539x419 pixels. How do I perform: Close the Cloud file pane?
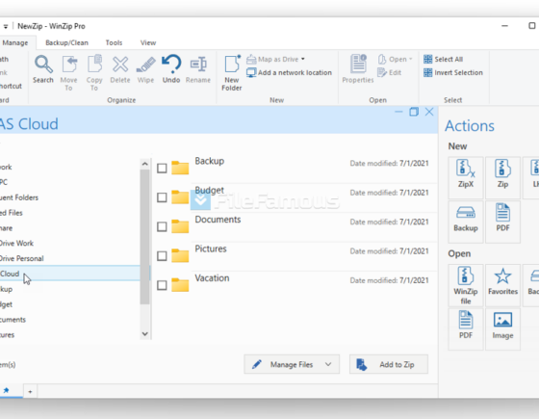point(429,112)
